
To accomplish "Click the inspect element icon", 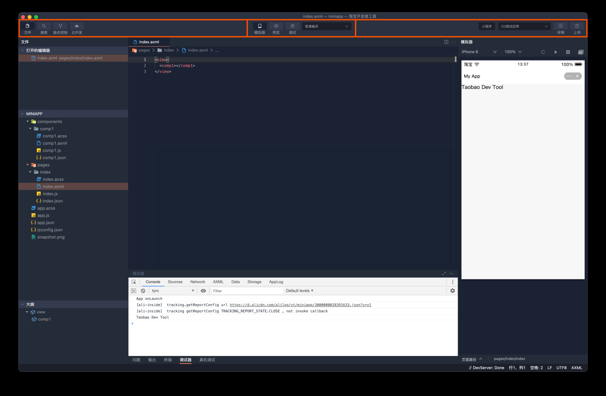I will pos(134,282).
